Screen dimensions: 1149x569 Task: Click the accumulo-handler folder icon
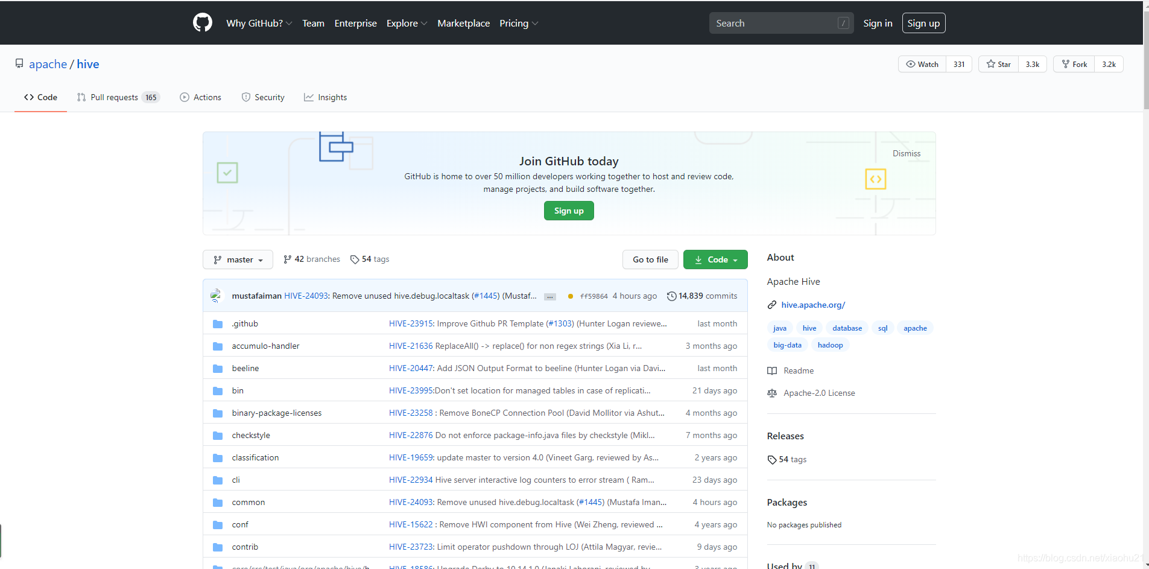click(218, 346)
